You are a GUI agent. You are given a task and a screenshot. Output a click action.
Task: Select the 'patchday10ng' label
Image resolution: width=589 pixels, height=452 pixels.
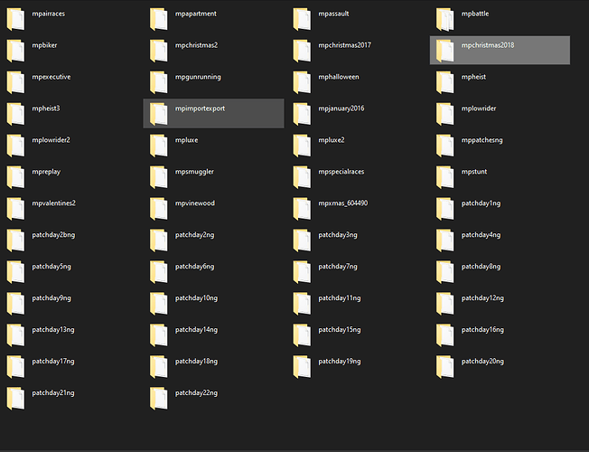196,298
